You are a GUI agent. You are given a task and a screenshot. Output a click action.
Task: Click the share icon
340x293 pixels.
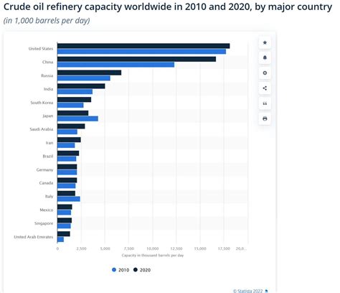coord(265,88)
